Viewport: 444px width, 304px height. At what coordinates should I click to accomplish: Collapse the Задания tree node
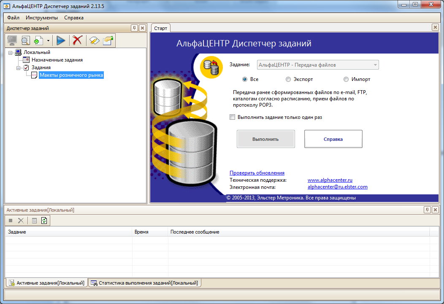tap(19, 68)
